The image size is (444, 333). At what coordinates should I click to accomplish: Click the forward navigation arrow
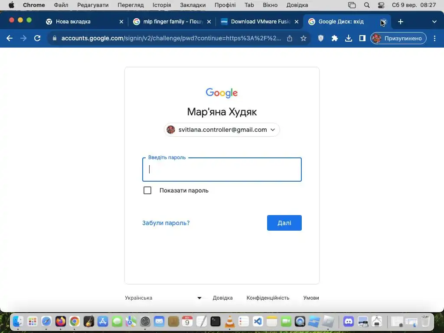(23, 38)
